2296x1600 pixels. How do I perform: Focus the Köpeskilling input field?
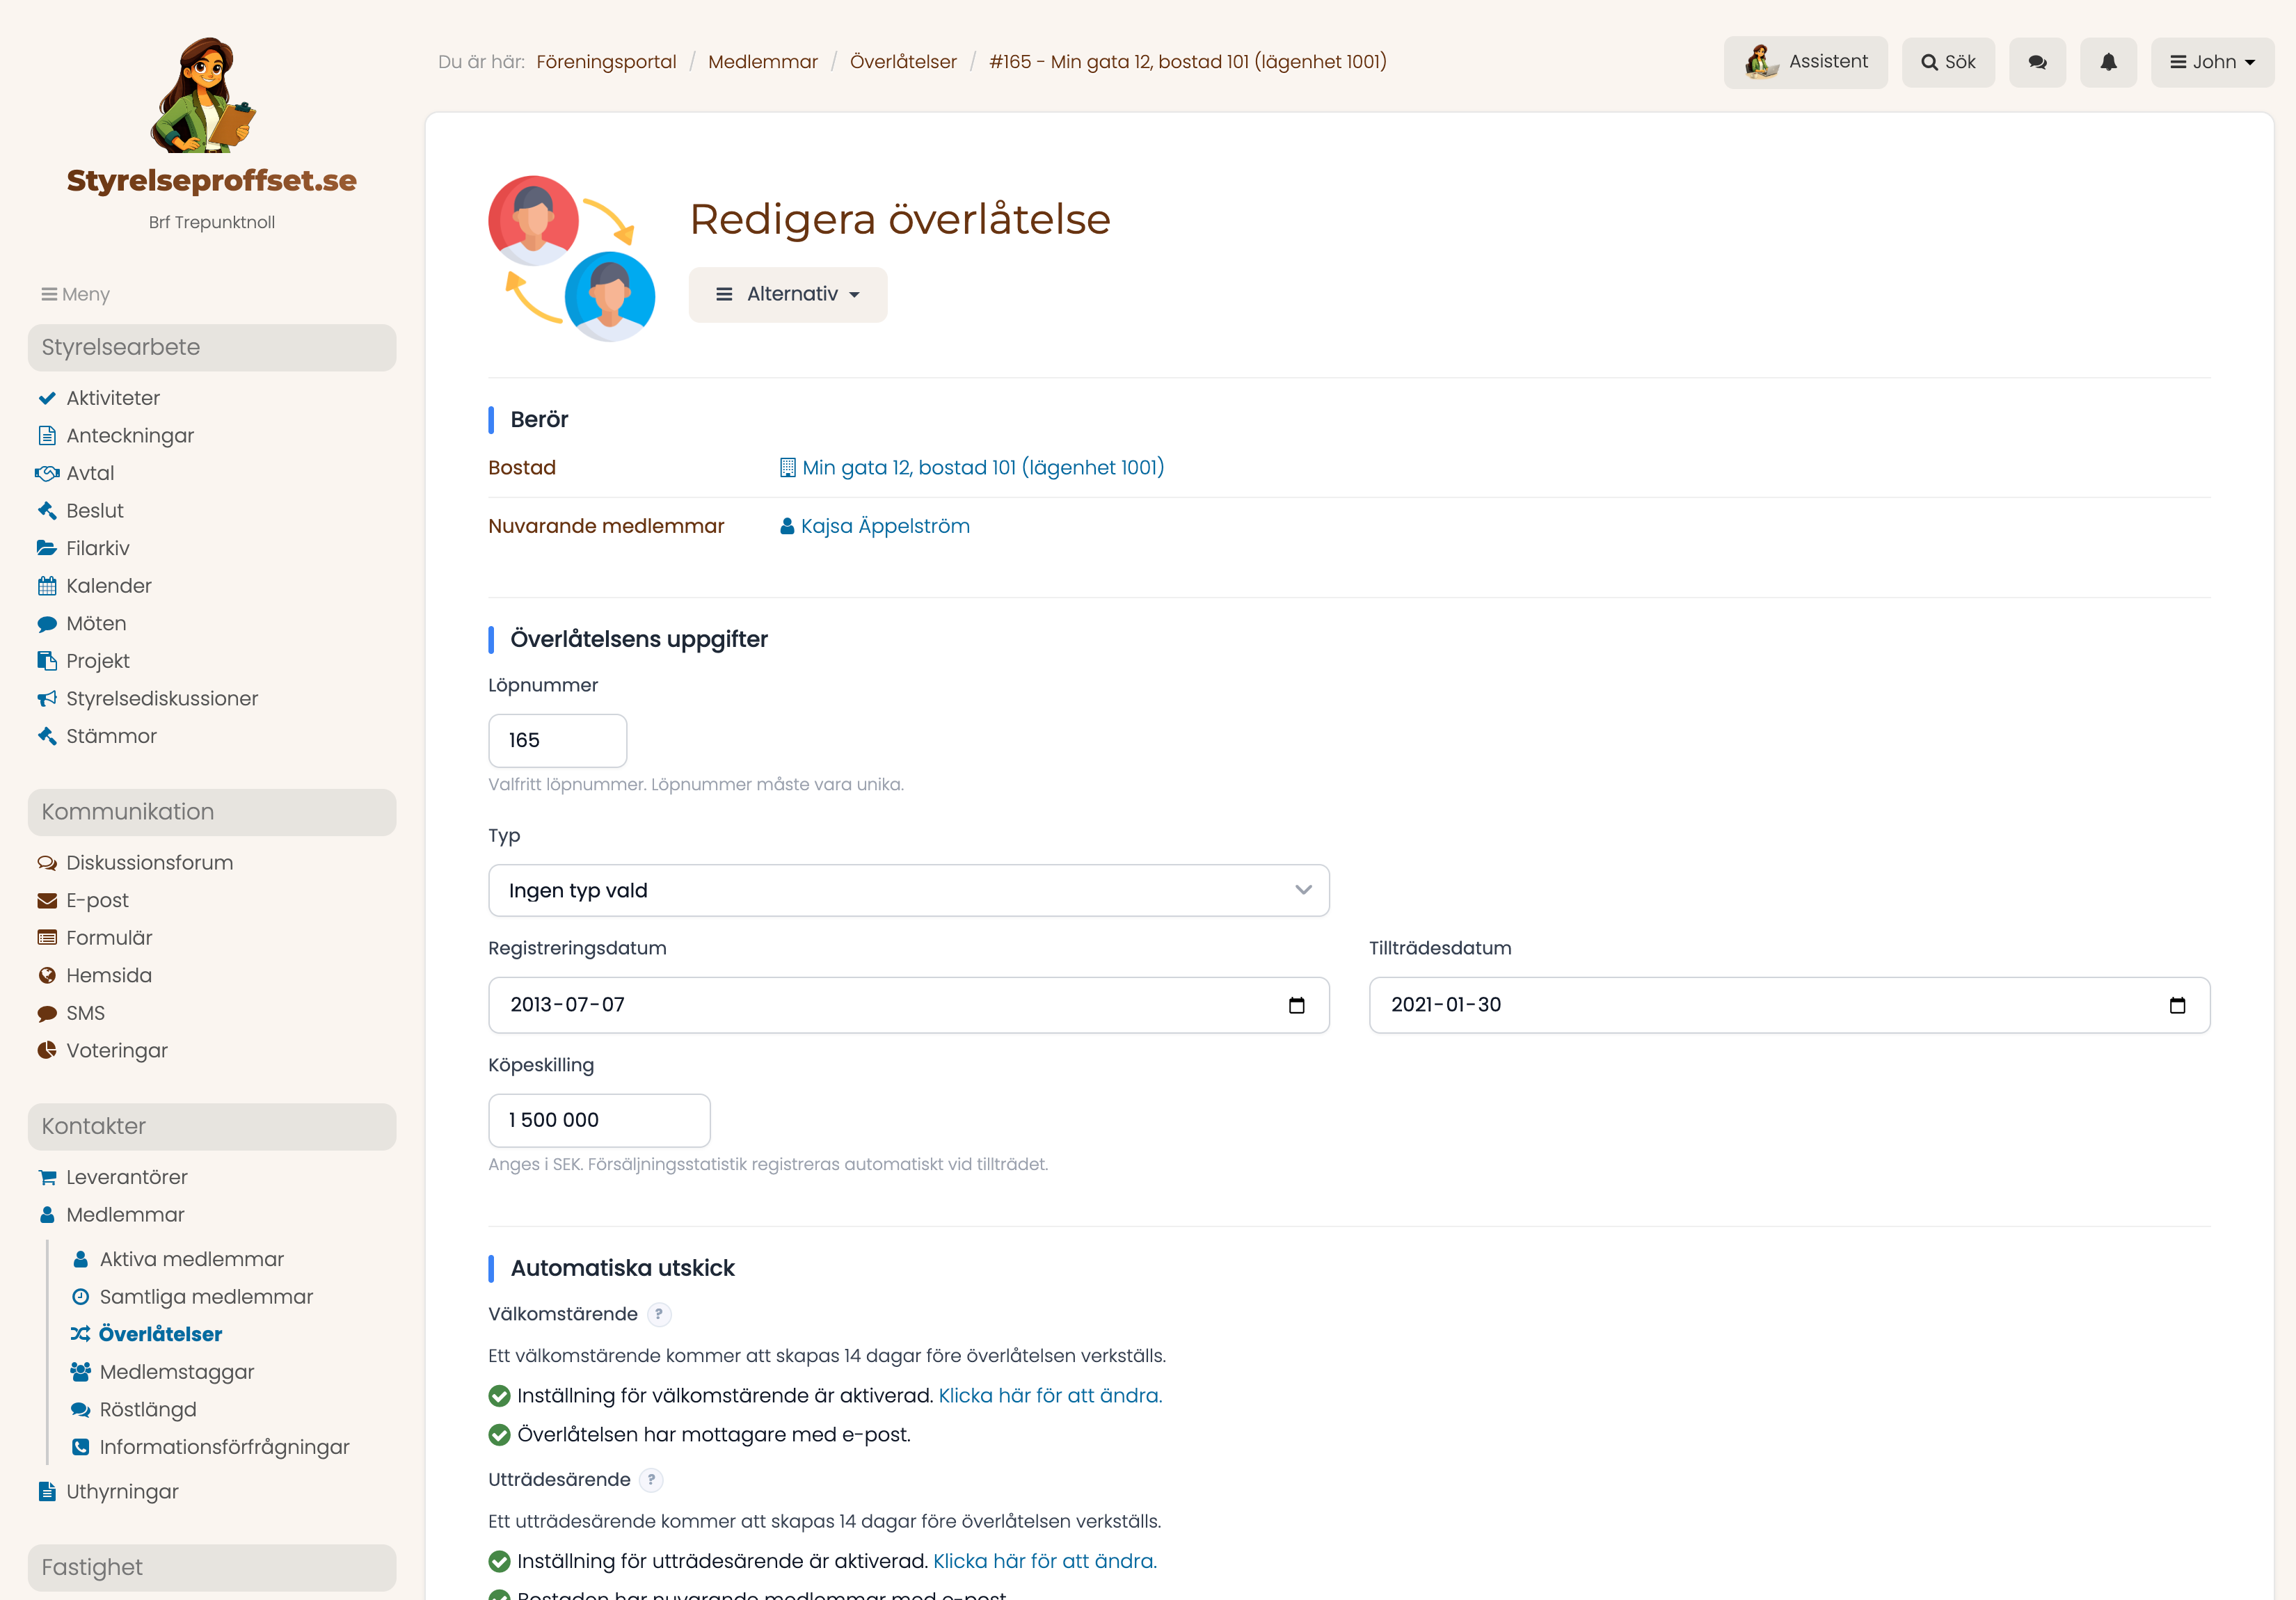599,1120
